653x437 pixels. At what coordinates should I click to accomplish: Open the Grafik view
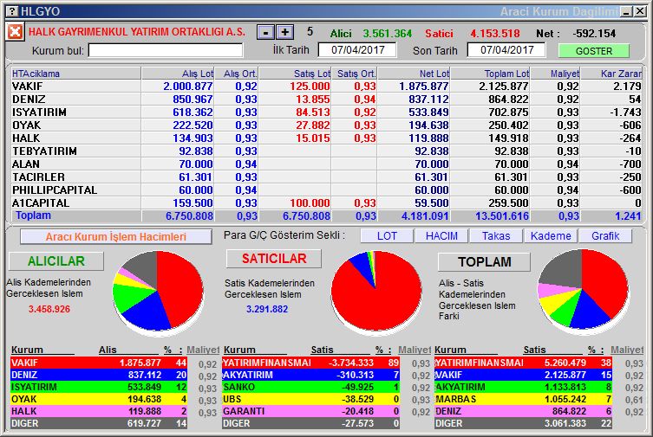point(605,236)
